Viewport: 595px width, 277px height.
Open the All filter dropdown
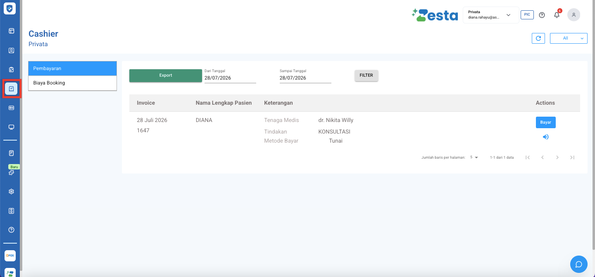pos(569,38)
